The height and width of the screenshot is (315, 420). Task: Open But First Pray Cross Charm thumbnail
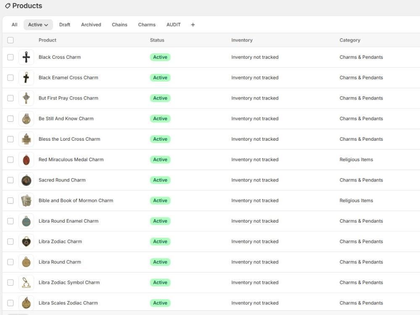pyautogui.click(x=26, y=98)
